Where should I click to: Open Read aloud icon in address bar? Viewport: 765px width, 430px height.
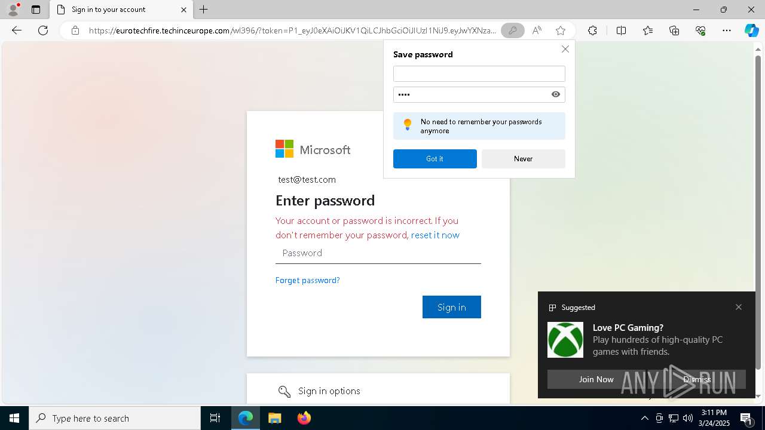coord(537,30)
